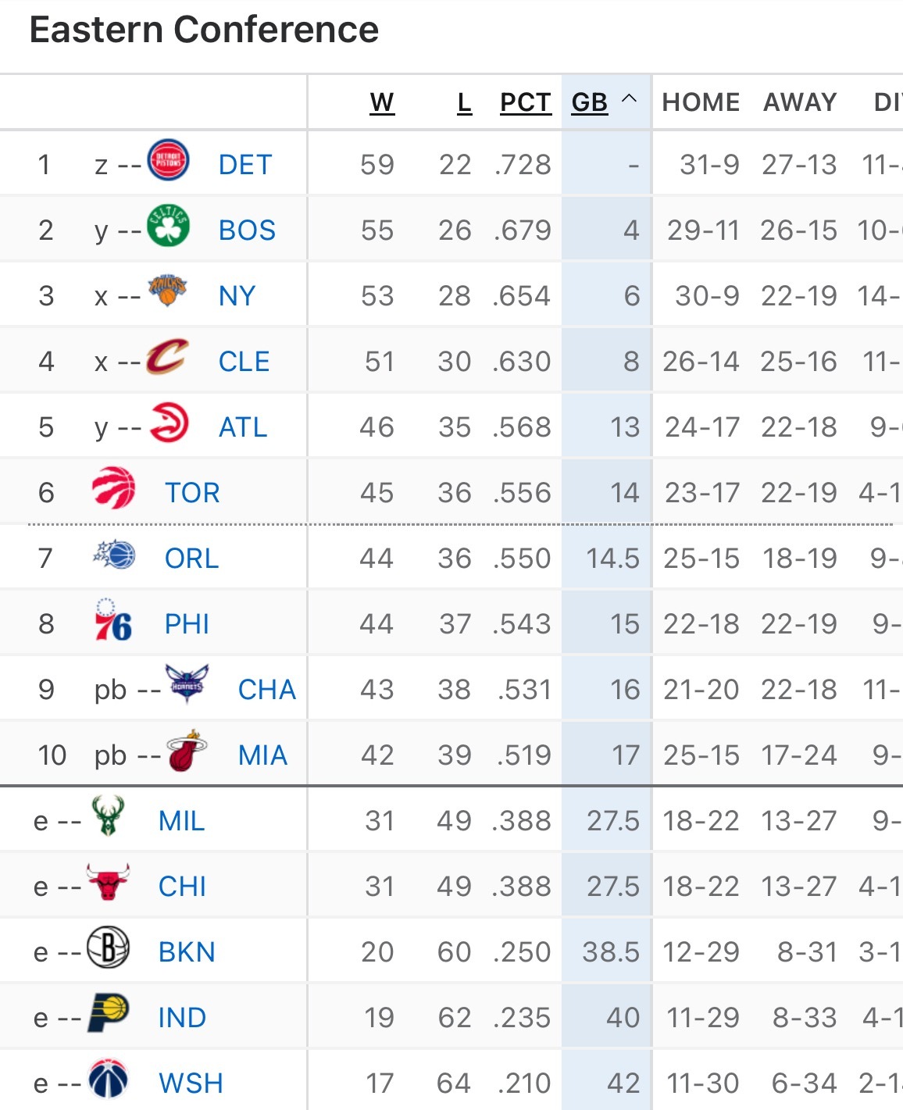The image size is (903, 1110).
Task: Click the Milwaukee Bucks deer logo
Action: (x=108, y=816)
